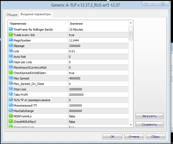Click the MaxAmountCurrencyMult row icon
The width and height of the screenshot is (173, 144).
point(11,67)
